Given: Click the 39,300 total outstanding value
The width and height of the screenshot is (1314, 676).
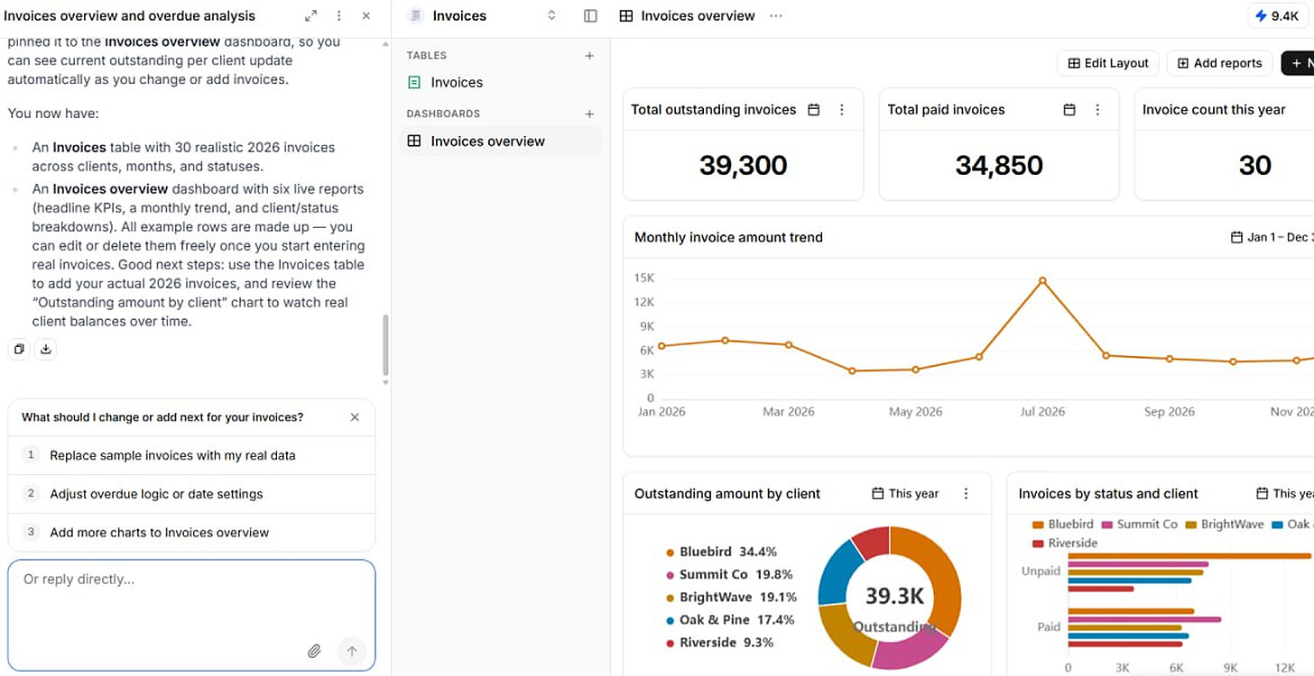Looking at the screenshot, I should [743, 165].
